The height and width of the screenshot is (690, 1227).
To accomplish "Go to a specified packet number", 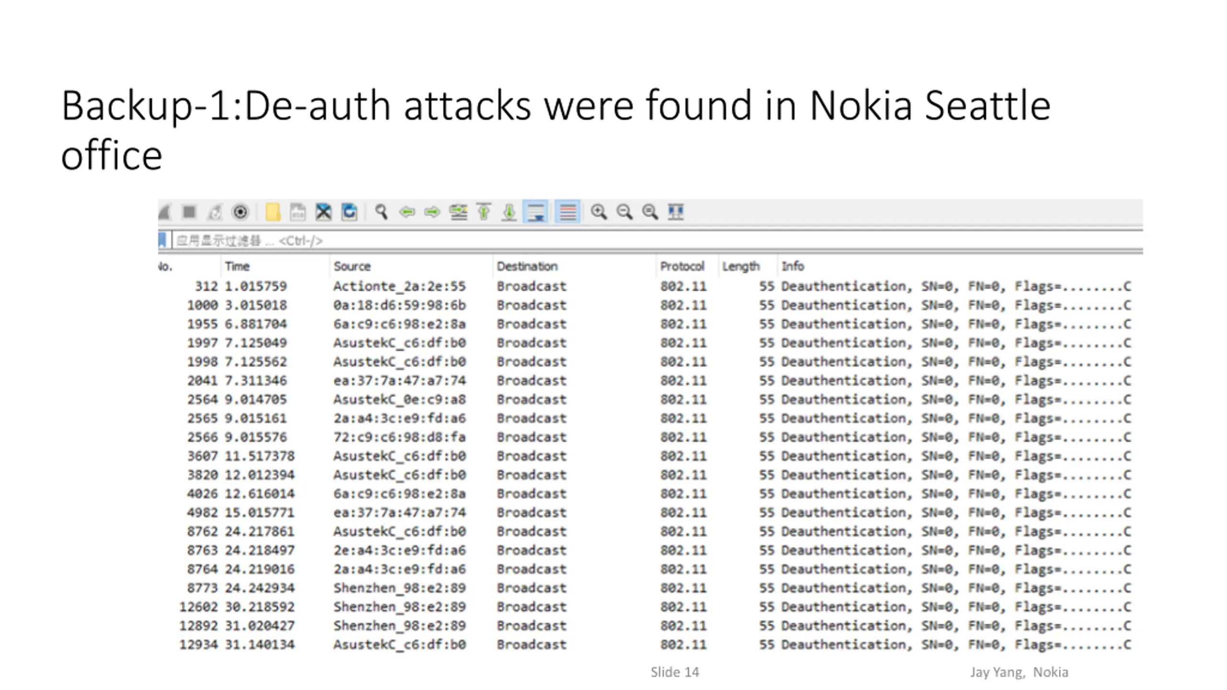I will click(458, 212).
